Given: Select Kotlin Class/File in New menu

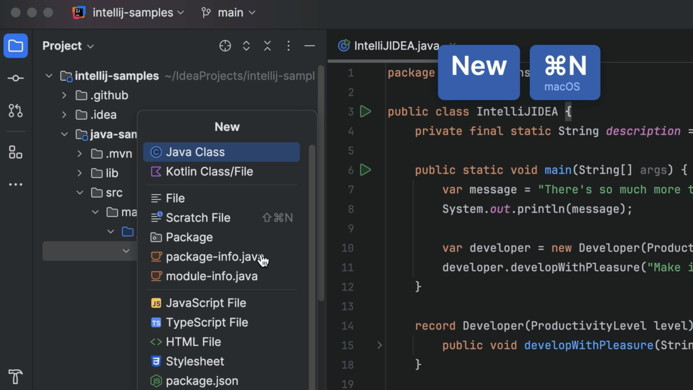Looking at the screenshot, I should [x=209, y=171].
